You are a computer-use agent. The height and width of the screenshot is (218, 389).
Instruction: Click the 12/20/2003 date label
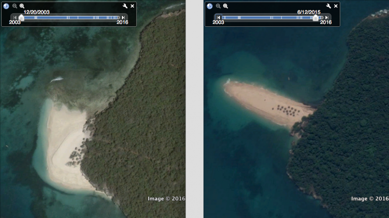coord(37,12)
